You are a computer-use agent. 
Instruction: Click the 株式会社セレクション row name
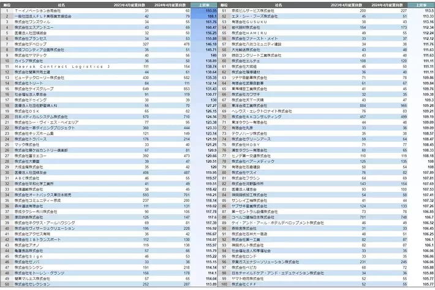31,284
